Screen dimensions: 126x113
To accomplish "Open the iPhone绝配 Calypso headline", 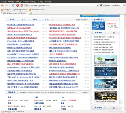I will click(21, 41).
